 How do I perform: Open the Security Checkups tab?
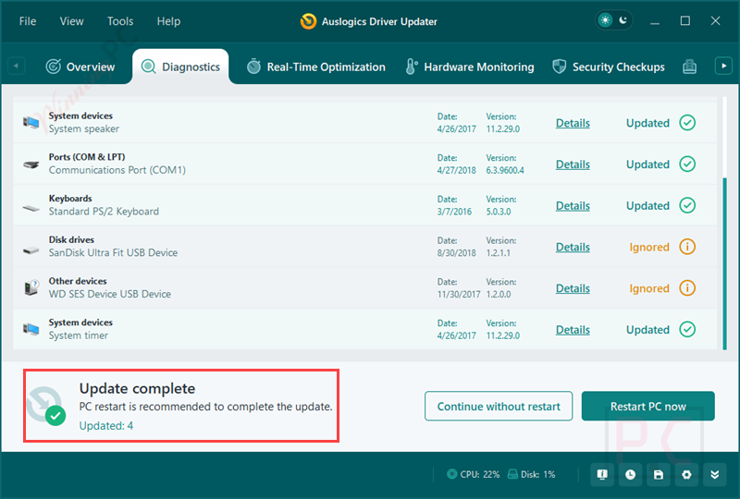[609, 67]
